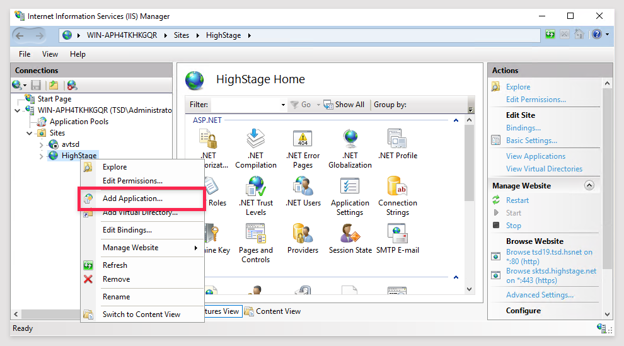
Task: Click Sites in the address breadcrumb
Action: tap(182, 35)
